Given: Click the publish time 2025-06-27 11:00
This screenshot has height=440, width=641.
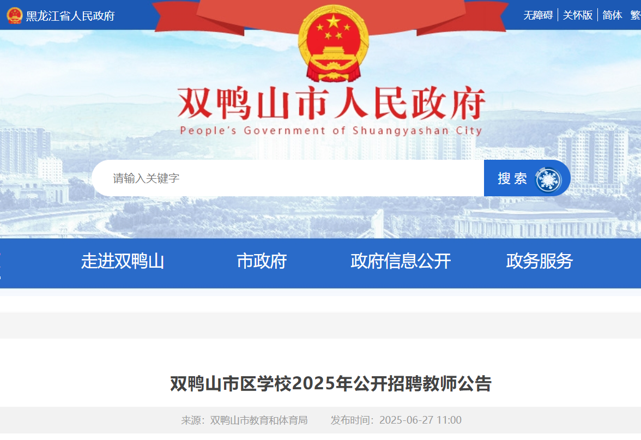Looking at the screenshot, I should click(x=421, y=420).
